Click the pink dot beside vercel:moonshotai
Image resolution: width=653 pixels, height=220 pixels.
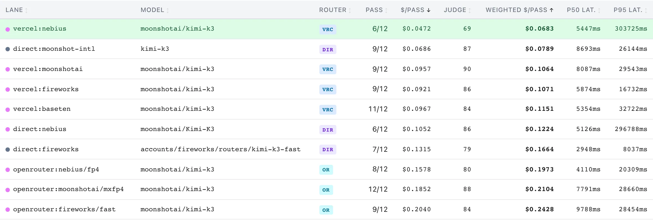tap(8, 69)
